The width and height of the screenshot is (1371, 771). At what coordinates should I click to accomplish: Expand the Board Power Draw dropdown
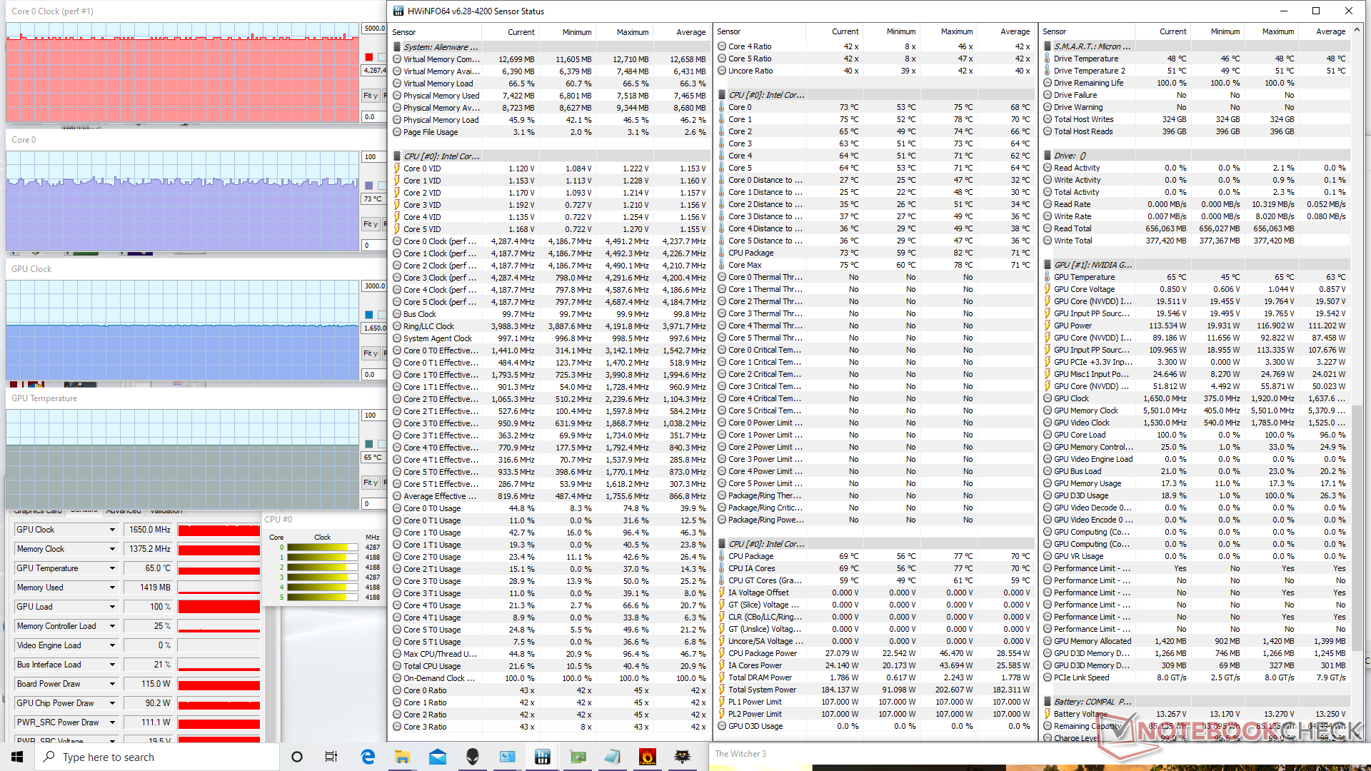coord(112,684)
